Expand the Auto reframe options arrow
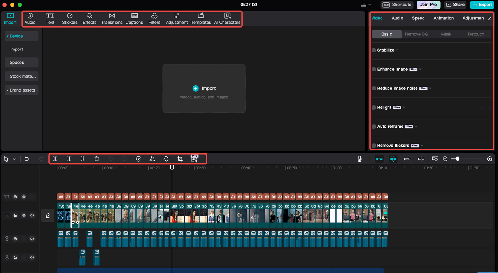Screen dimensions: 498x273 pos(416,126)
